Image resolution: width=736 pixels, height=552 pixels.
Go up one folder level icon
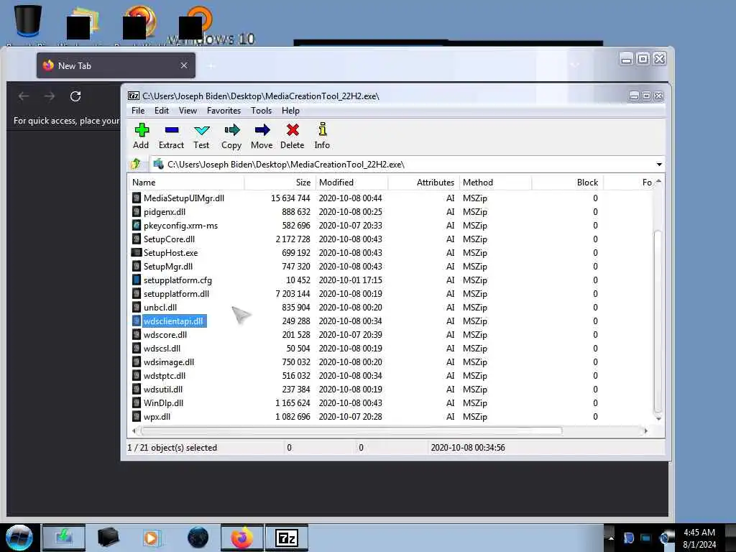point(136,164)
